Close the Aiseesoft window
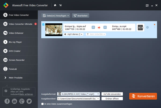The image size is (161, 108). [156, 5]
